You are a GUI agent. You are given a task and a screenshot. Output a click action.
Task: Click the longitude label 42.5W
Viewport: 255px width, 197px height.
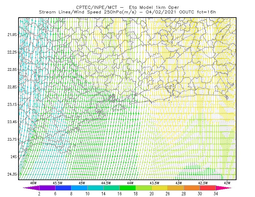(x=203, y=183)
